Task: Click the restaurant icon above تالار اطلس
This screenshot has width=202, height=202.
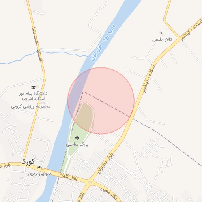Action: [x=162, y=34]
